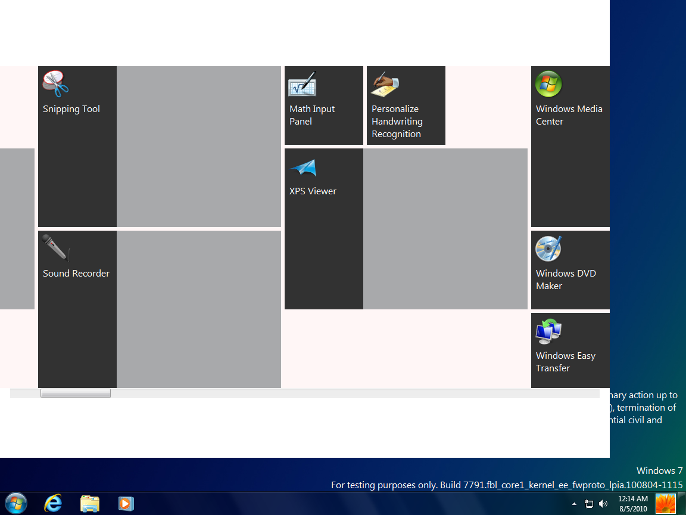Open the Snipping Tool scissors icon
686x515 pixels.
[x=55, y=83]
